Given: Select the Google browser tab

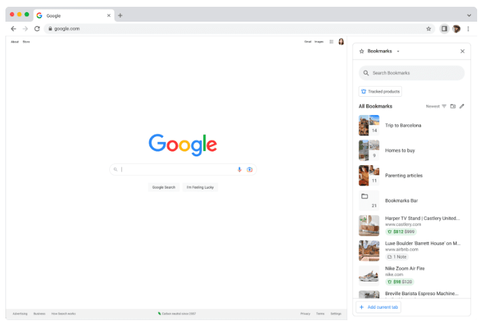Looking at the screenshot, I should coord(71,15).
